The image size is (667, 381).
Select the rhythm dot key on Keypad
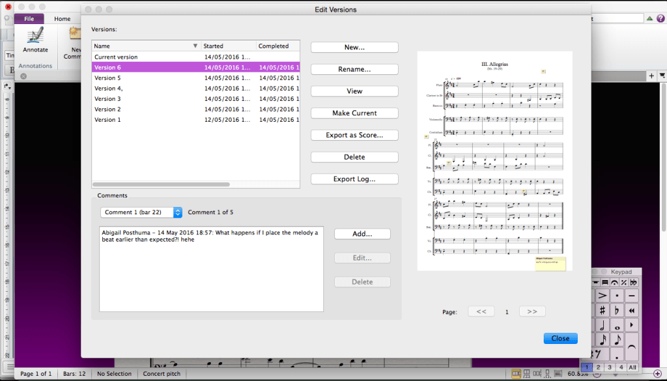pos(617,354)
